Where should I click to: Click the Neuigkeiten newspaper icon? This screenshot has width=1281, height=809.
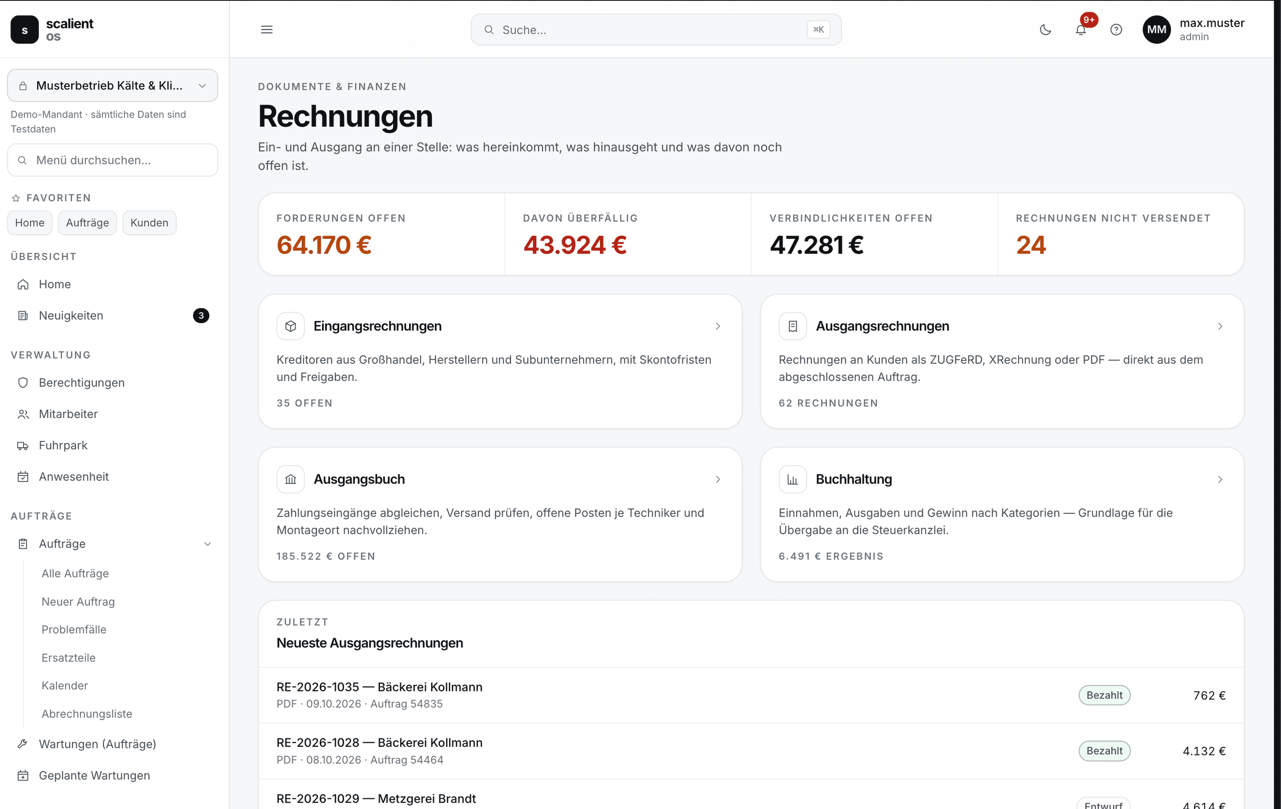pos(23,316)
